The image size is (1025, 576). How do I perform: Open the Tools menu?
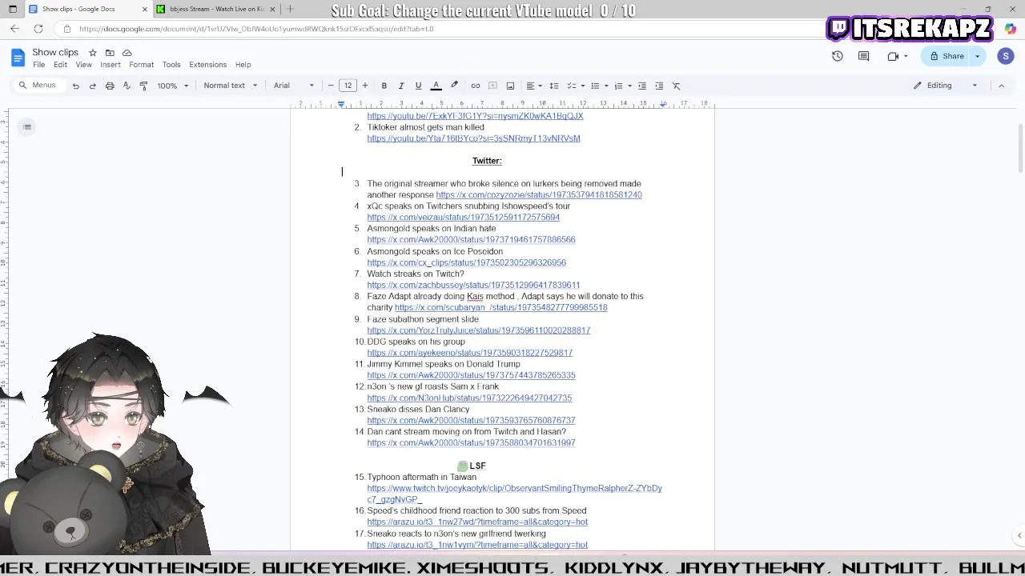coord(171,65)
